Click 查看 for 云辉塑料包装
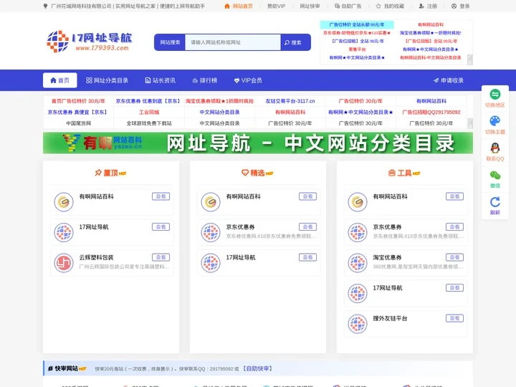 click(161, 257)
